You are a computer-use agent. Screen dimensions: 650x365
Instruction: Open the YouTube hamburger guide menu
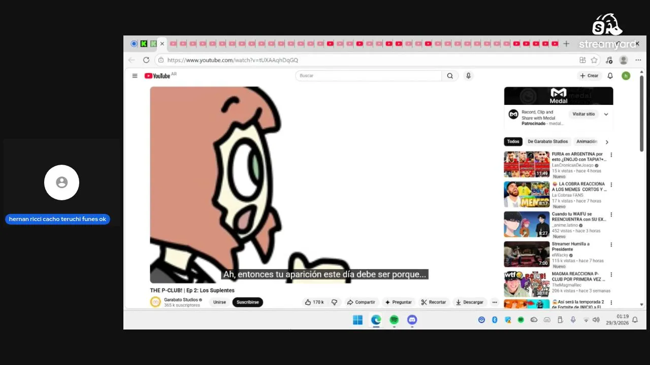click(135, 76)
